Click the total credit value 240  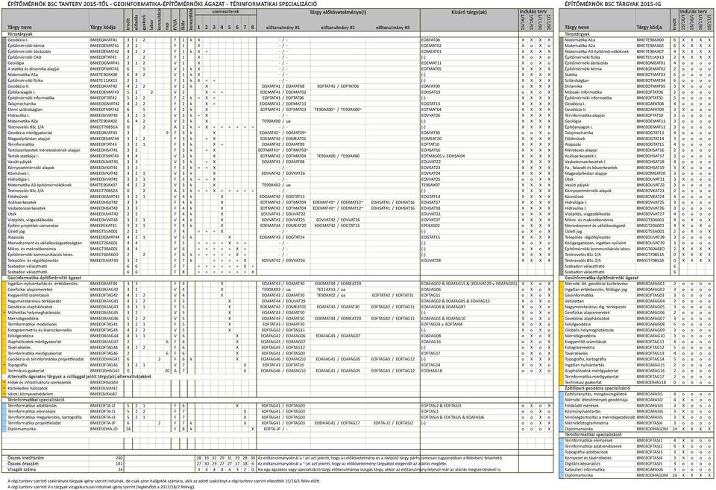[x=119, y=458]
